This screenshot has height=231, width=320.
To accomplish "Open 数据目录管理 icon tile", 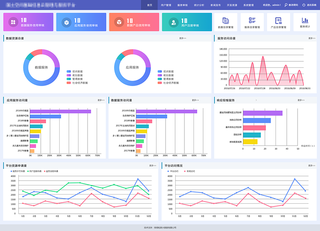I will coord(226,22).
